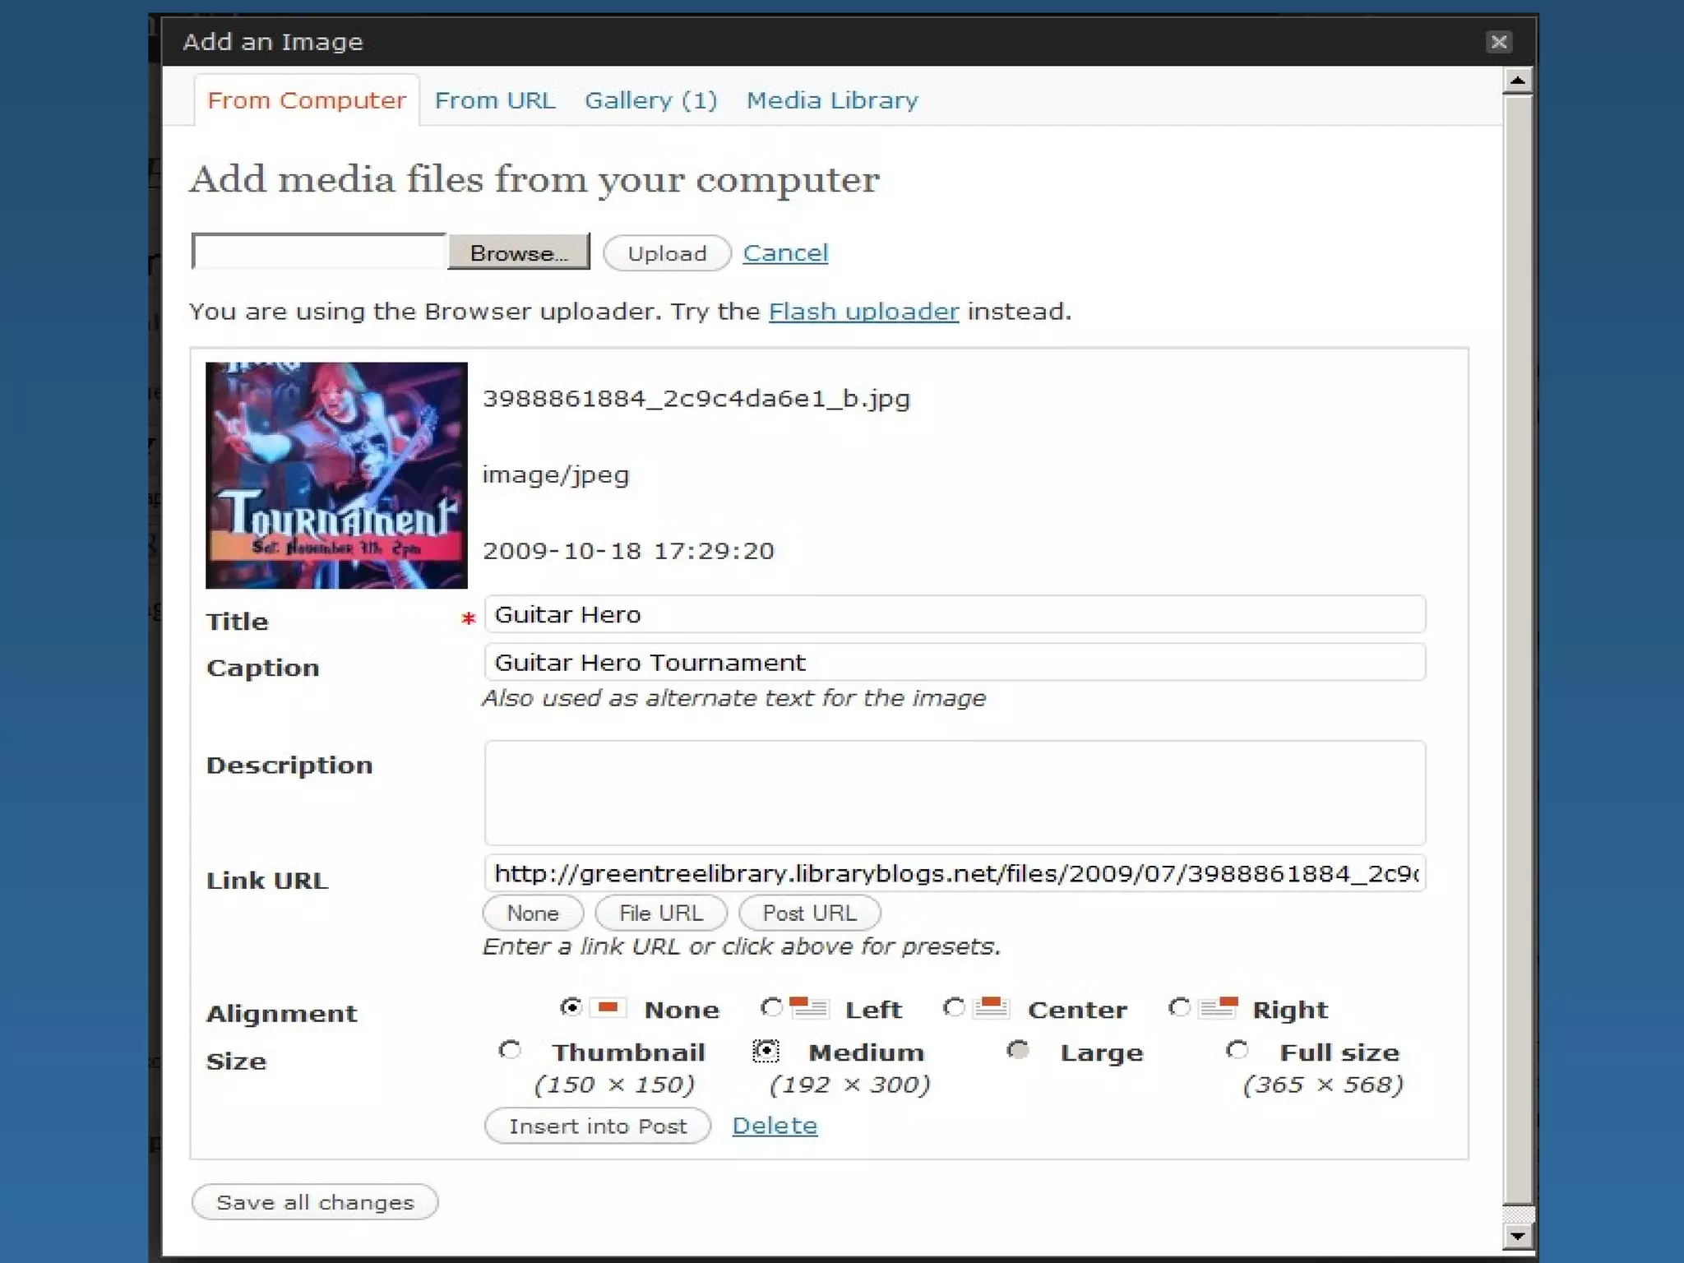
Task: Select the Full size radio button
Action: click(1237, 1050)
